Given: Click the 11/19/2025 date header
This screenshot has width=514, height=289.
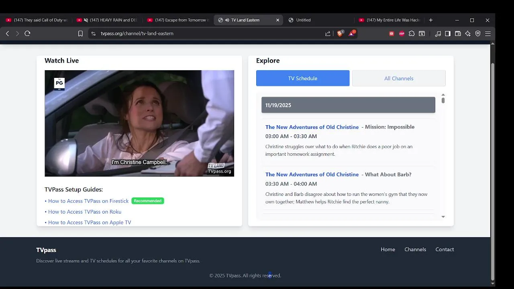Looking at the screenshot, I should pyautogui.click(x=348, y=105).
